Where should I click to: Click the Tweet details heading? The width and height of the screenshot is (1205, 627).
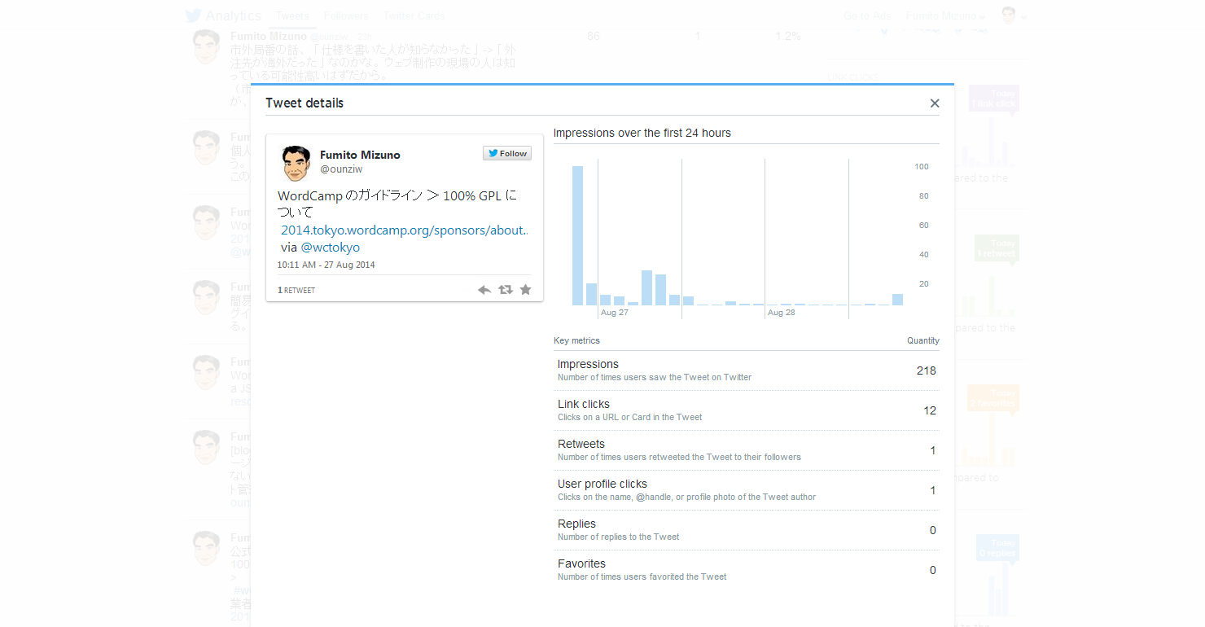coord(305,103)
